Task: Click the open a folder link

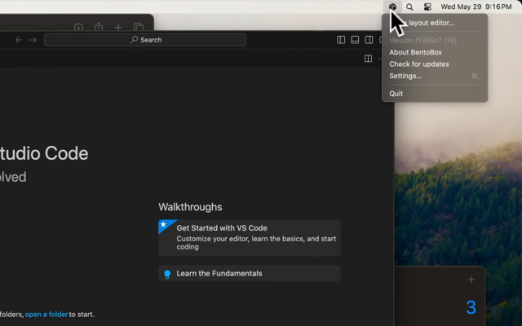Action: coord(46,315)
